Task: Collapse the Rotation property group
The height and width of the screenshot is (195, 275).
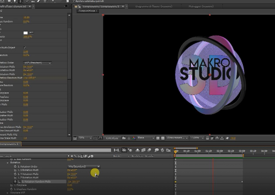Action: [8, 163]
